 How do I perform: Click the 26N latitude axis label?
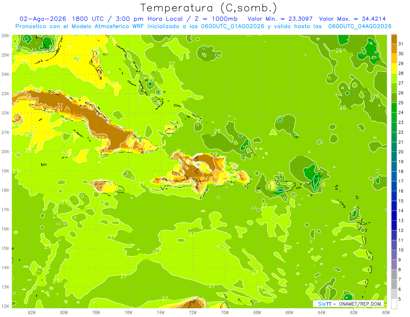click(x=5, y=36)
